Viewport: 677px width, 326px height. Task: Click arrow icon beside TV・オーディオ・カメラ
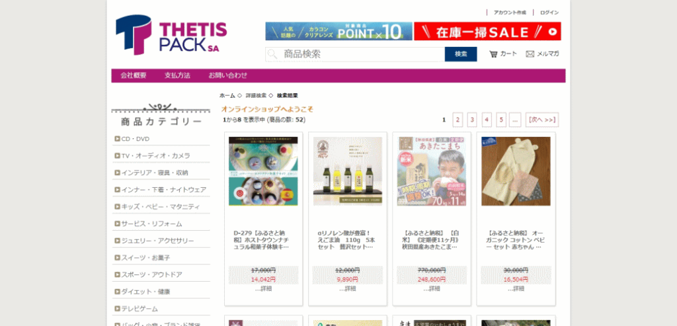click(117, 156)
